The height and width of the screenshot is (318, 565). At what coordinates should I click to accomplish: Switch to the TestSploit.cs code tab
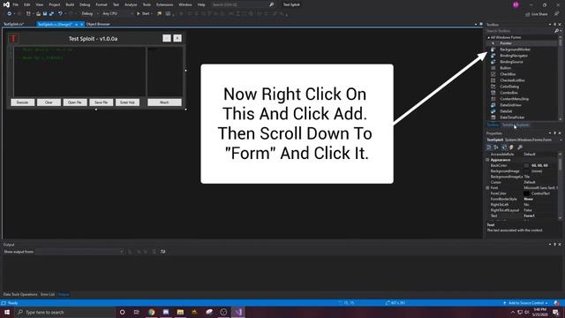pyautogui.click(x=13, y=24)
